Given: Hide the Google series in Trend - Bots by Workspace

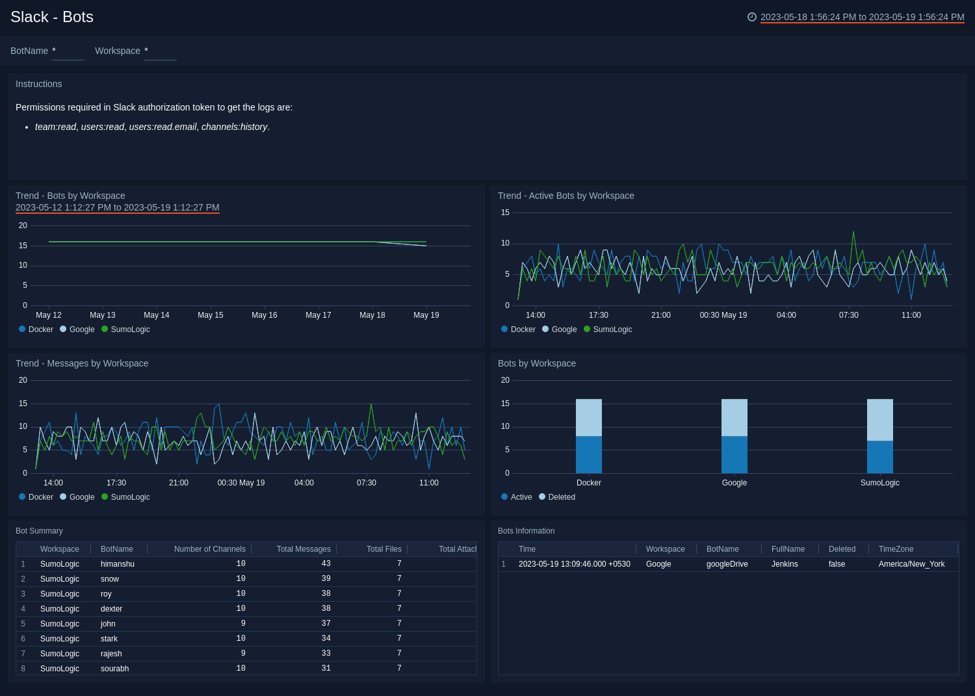Looking at the screenshot, I should pos(77,329).
